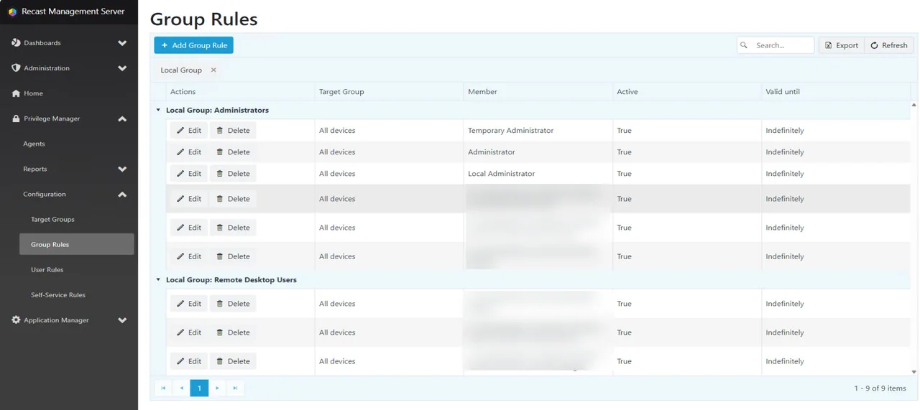Image resolution: width=920 pixels, height=410 pixels.
Task: Click the Dashboards pie chart icon
Action: tap(16, 43)
